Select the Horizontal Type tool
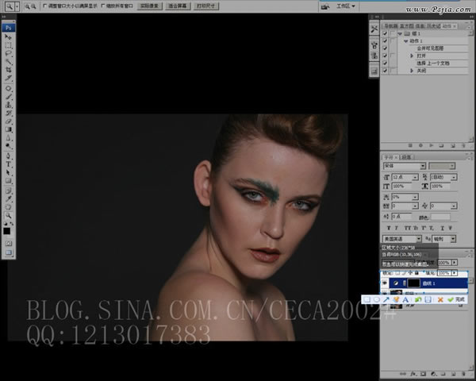This screenshot has height=381, width=476. tap(8, 164)
